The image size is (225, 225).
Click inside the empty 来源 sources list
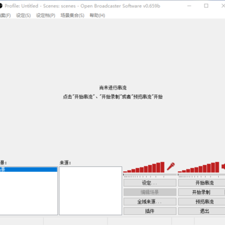click(91, 191)
